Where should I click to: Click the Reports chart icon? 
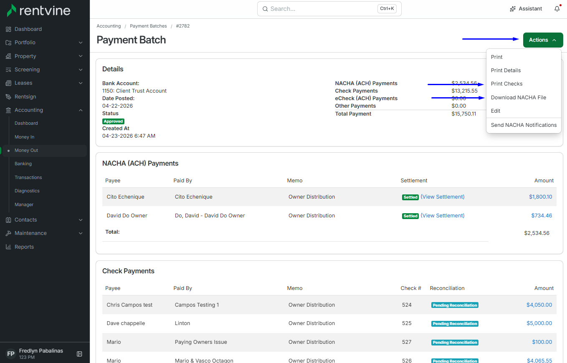click(8, 247)
